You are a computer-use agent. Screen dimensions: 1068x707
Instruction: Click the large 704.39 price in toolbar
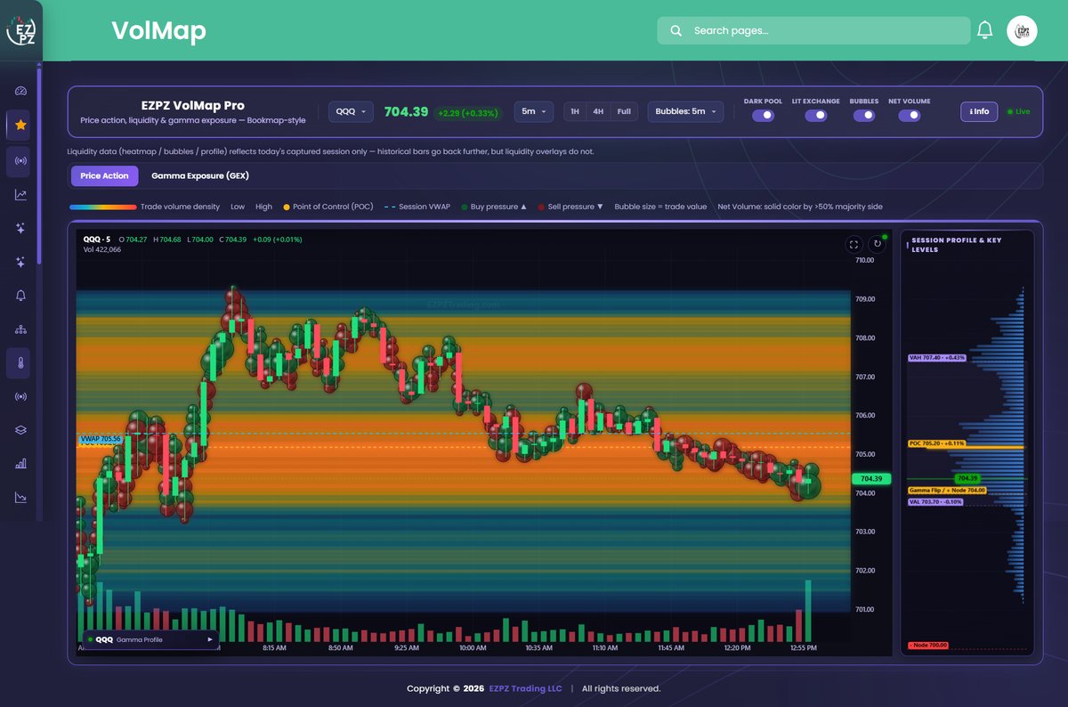(x=406, y=111)
